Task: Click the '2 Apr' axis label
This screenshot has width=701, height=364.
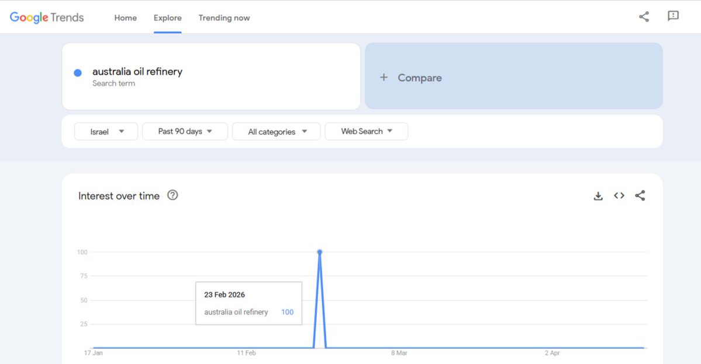Action: click(552, 353)
